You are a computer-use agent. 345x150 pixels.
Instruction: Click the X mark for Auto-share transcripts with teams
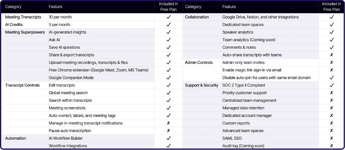click(332, 55)
